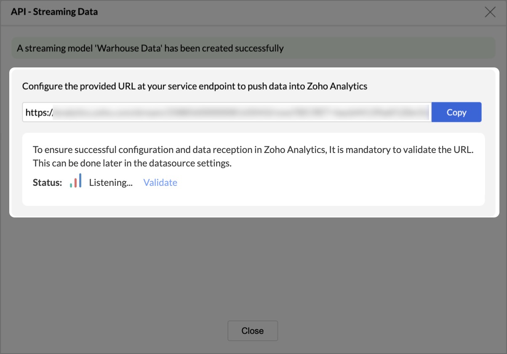Click the 'https:/' prefix in the URL box
This screenshot has height=354, width=507.
[x=38, y=113]
